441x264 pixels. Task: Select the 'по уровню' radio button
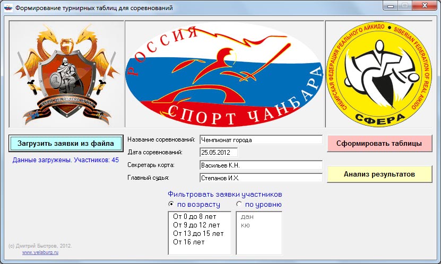[259, 204]
